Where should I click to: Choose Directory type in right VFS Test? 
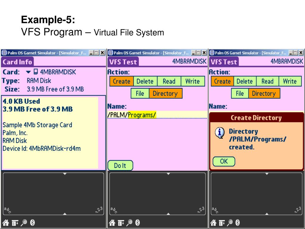pos(264,93)
